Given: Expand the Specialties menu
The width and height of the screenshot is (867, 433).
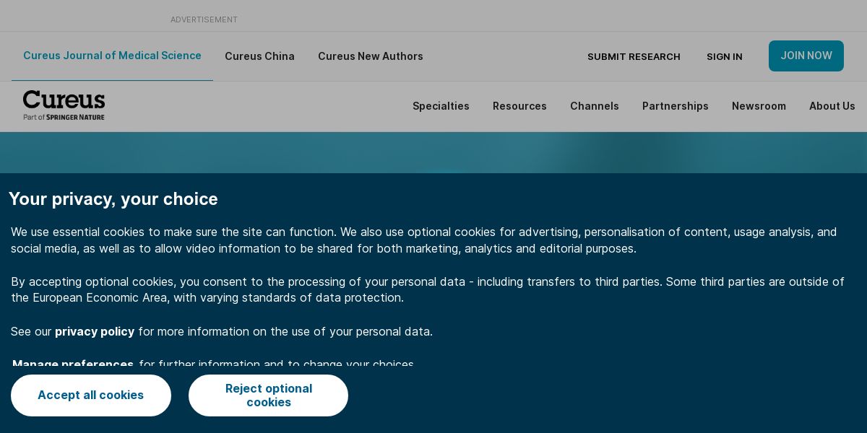Looking at the screenshot, I should coord(441,106).
